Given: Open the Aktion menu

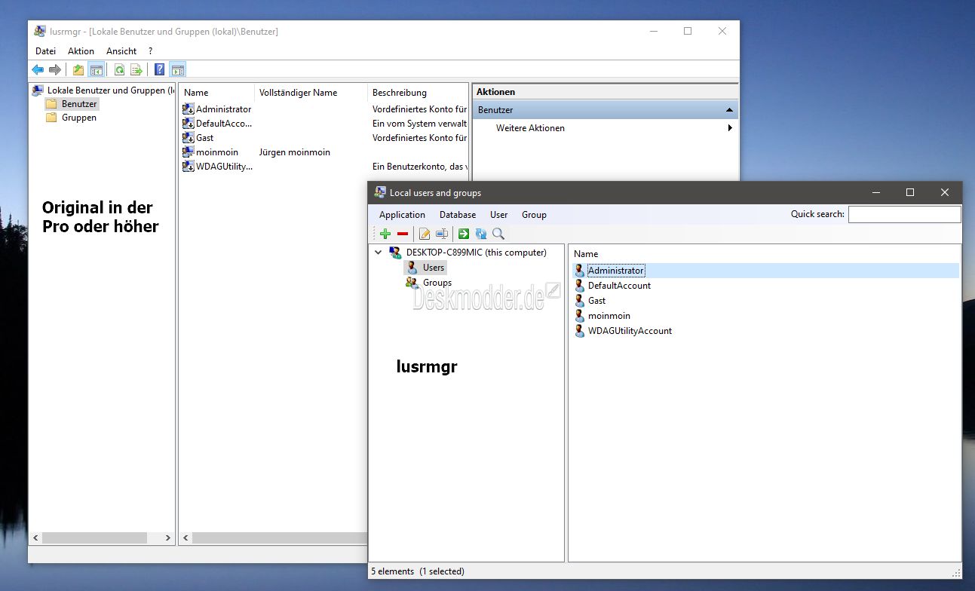Looking at the screenshot, I should pos(81,51).
